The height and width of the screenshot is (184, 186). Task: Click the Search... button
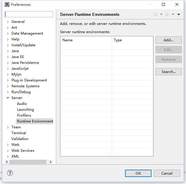(x=168, y=72)
